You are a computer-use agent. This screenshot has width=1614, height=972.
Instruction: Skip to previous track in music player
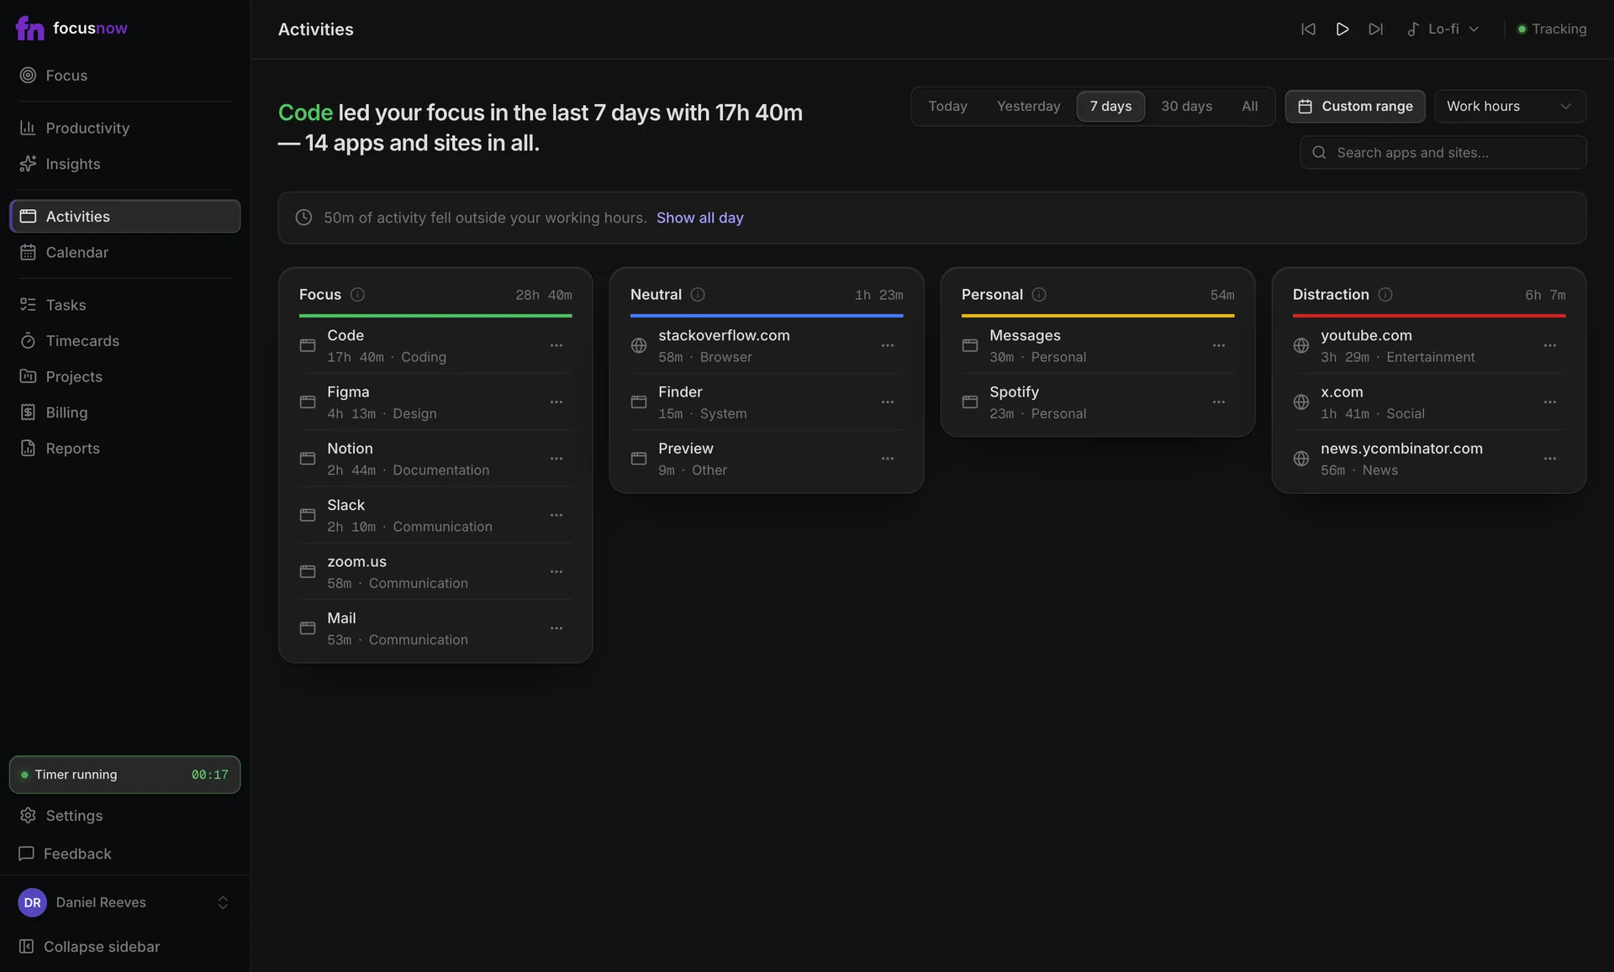pyautogui.click(x=1308, y=29)
